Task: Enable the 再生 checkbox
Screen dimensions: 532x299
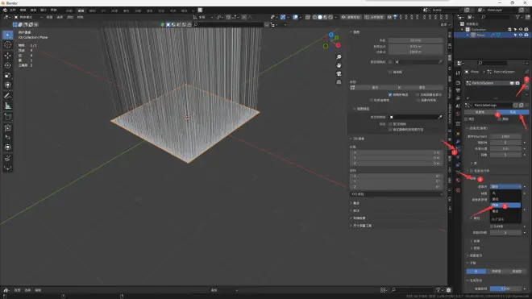Action: pyautogui.click(x=467, y=119)
